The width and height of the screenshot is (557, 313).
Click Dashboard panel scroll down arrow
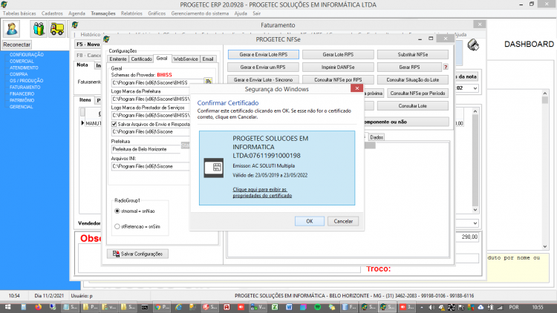[x=545, y=246]
